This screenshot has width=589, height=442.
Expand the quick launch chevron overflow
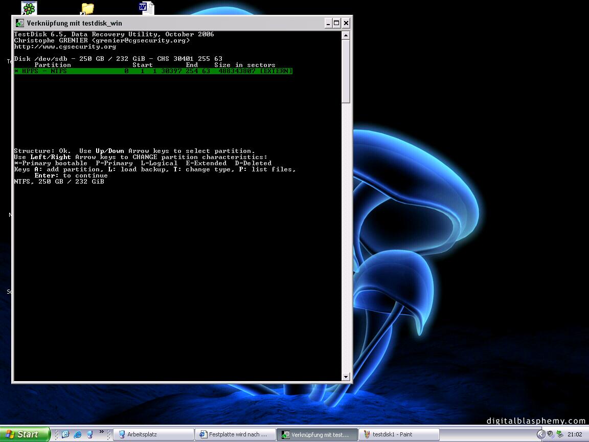click(101, 432)
